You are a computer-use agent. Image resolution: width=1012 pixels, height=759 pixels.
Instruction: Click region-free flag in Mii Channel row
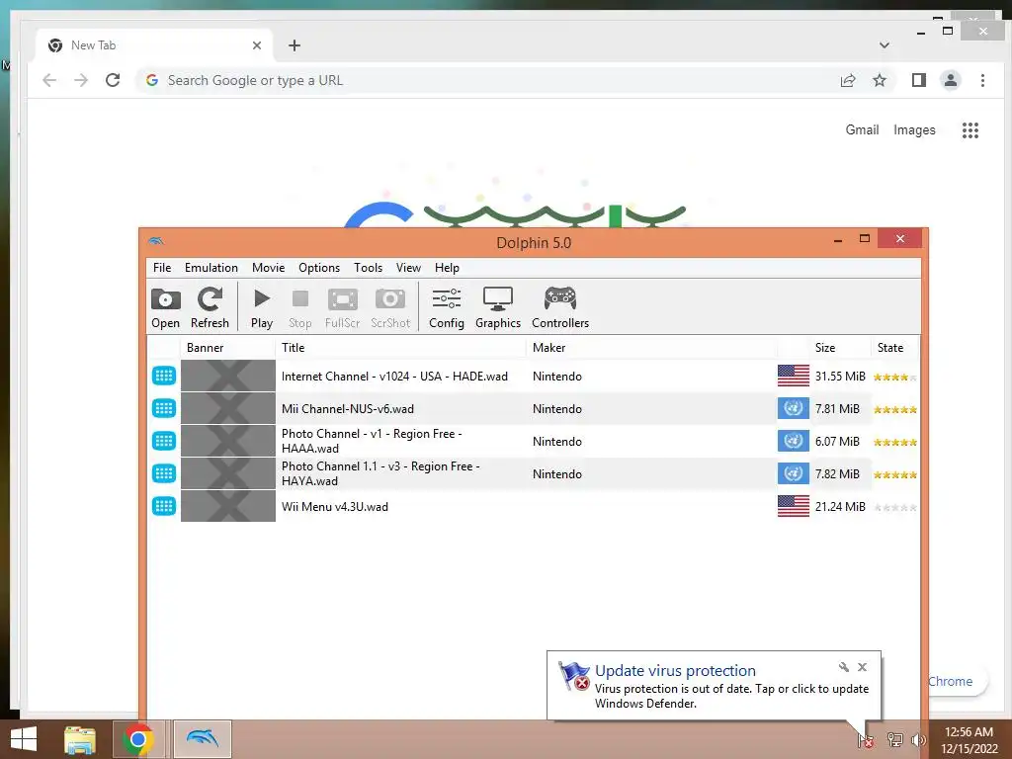[794, 408]
